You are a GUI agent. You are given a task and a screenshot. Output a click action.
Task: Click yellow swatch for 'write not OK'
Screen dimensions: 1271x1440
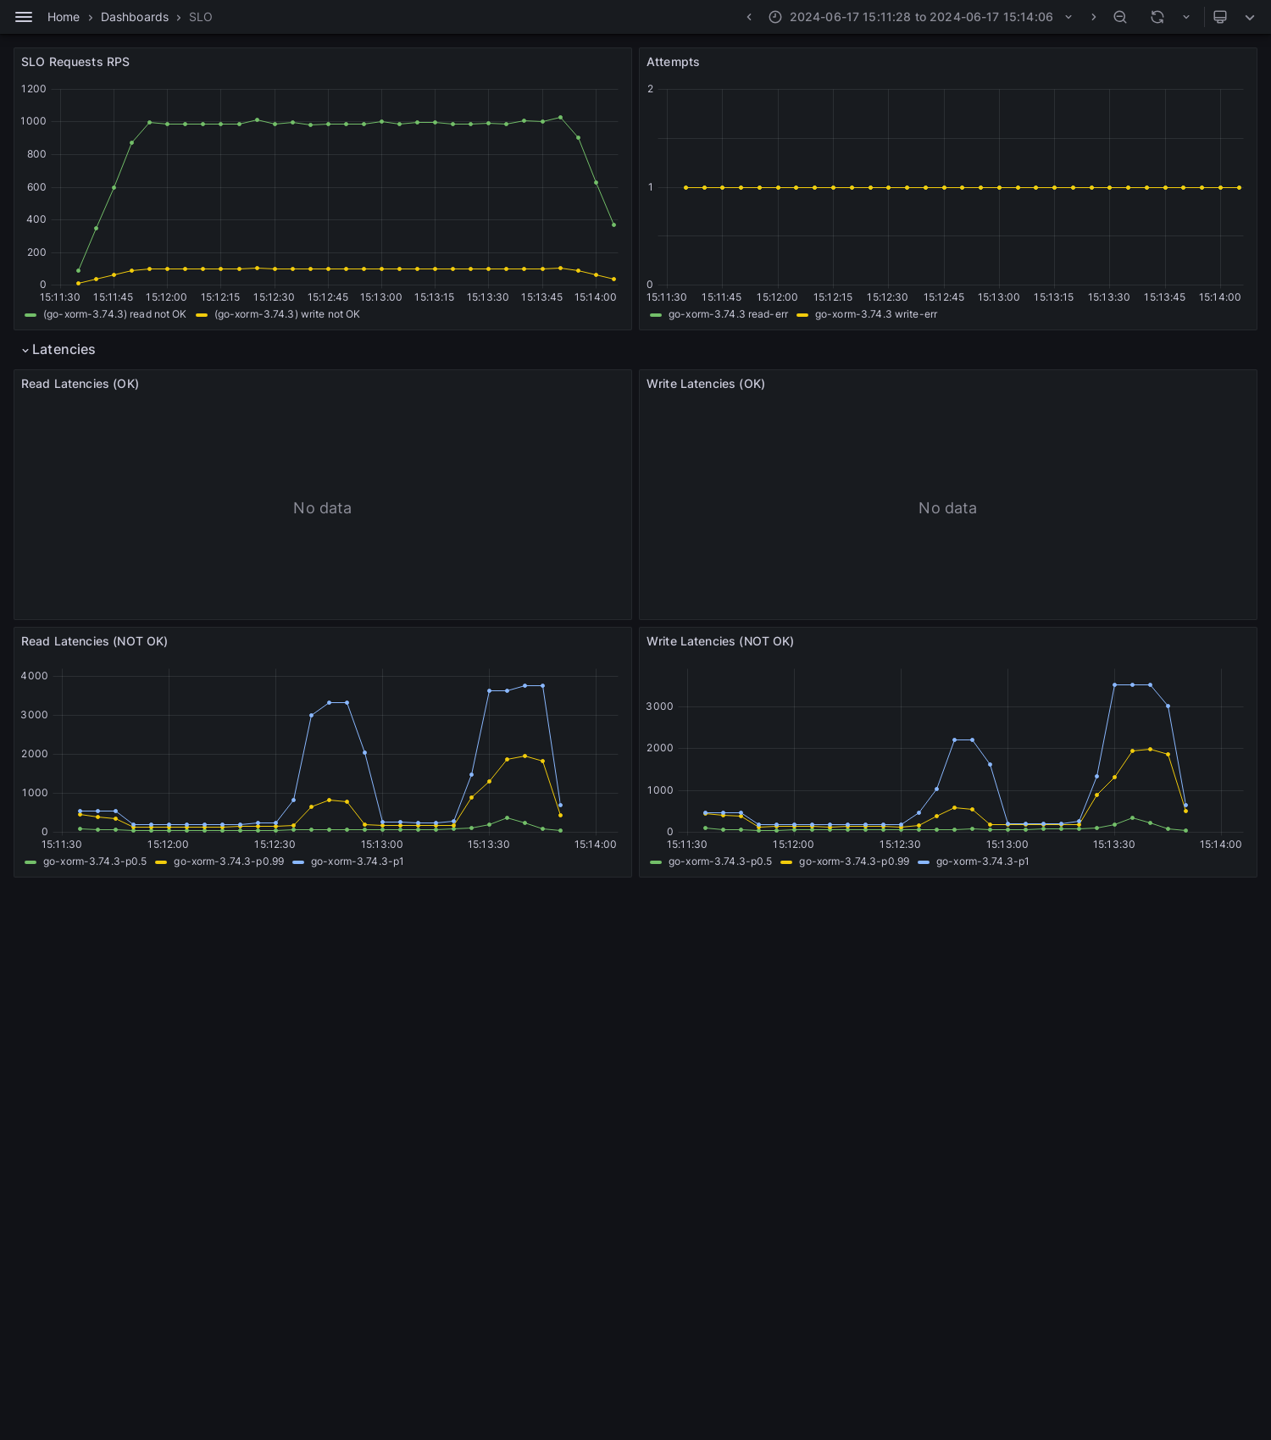coord(202,314)
